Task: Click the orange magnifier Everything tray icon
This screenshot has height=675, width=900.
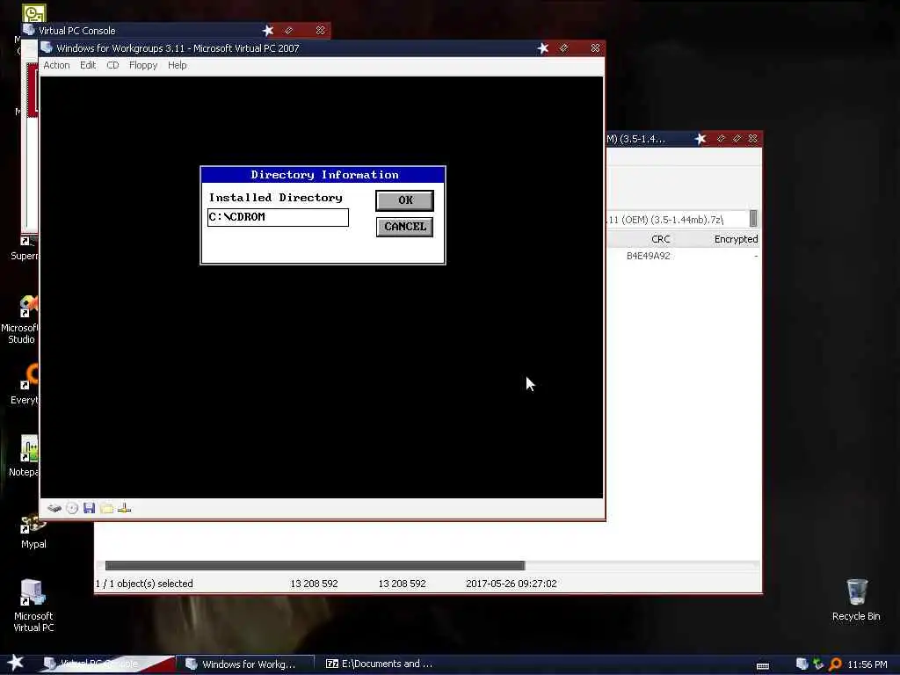Action: 835,664
